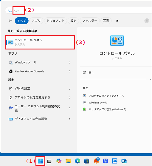
Task: Click the 開く open-external icon
Action: (x=84, y=72)
